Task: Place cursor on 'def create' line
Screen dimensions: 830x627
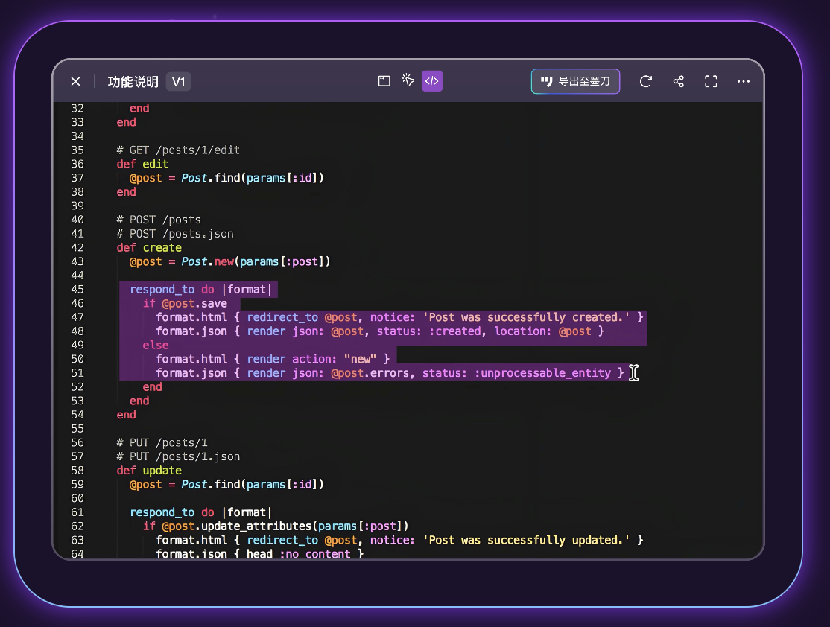Action: (149, 248)
